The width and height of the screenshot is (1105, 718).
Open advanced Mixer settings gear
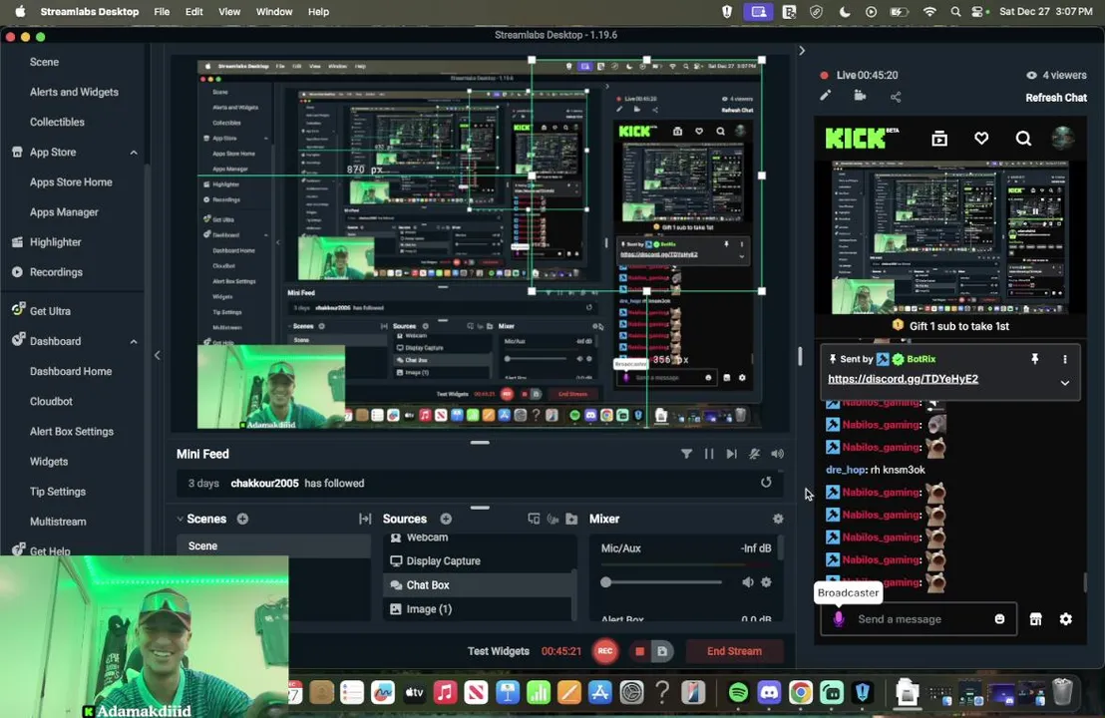[x=778, y=519]
